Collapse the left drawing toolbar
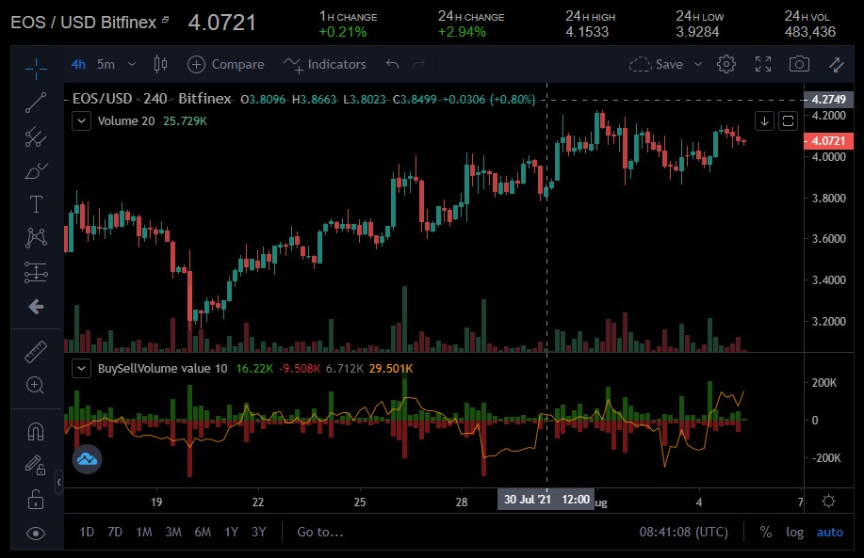Viewport: 864px width, 558px height. [x=59, y=483]
